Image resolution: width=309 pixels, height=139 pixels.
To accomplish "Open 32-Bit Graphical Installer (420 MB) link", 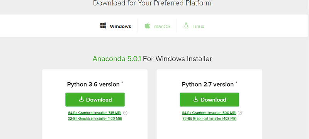I will tap(95, 119).
